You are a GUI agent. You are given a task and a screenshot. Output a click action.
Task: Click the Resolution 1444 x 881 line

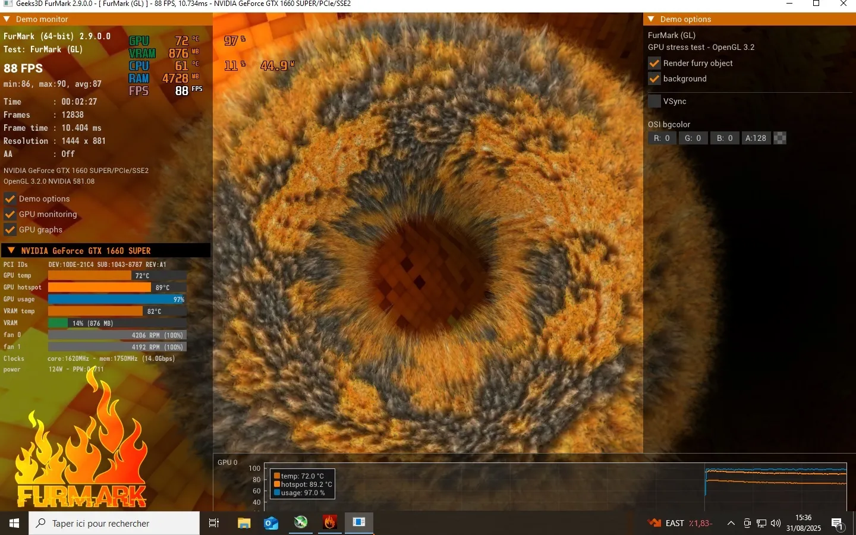tap(55, 141)
